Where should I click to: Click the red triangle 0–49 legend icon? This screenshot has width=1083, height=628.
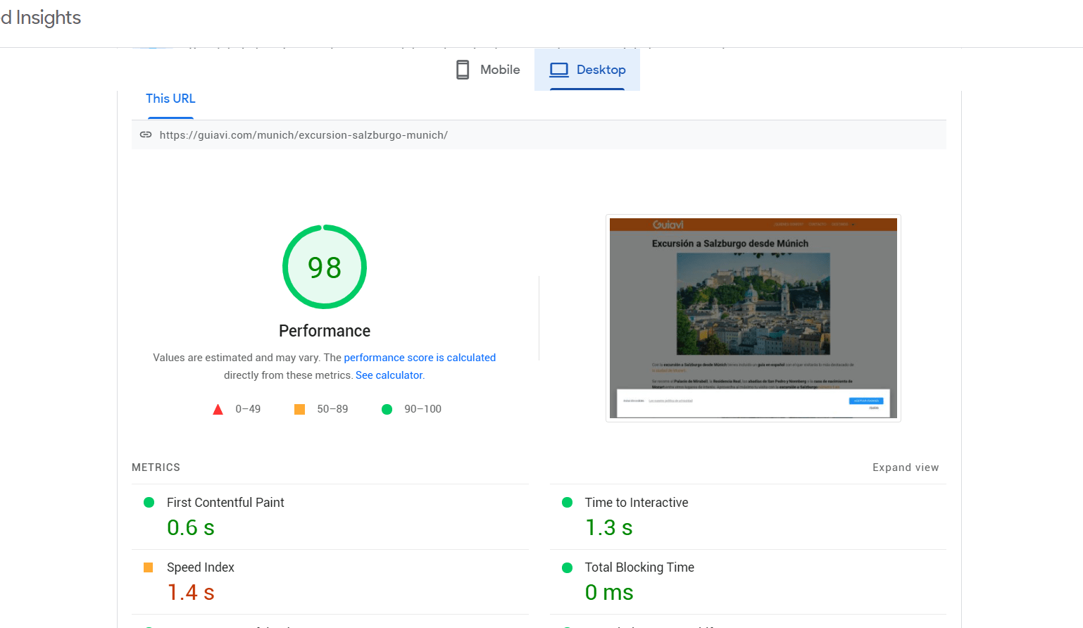(x=218, y=409)
